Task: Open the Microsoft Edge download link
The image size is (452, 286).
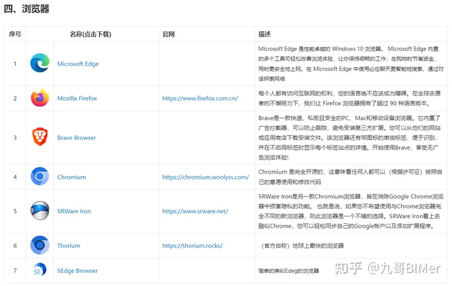Action: tap(78, 63)
